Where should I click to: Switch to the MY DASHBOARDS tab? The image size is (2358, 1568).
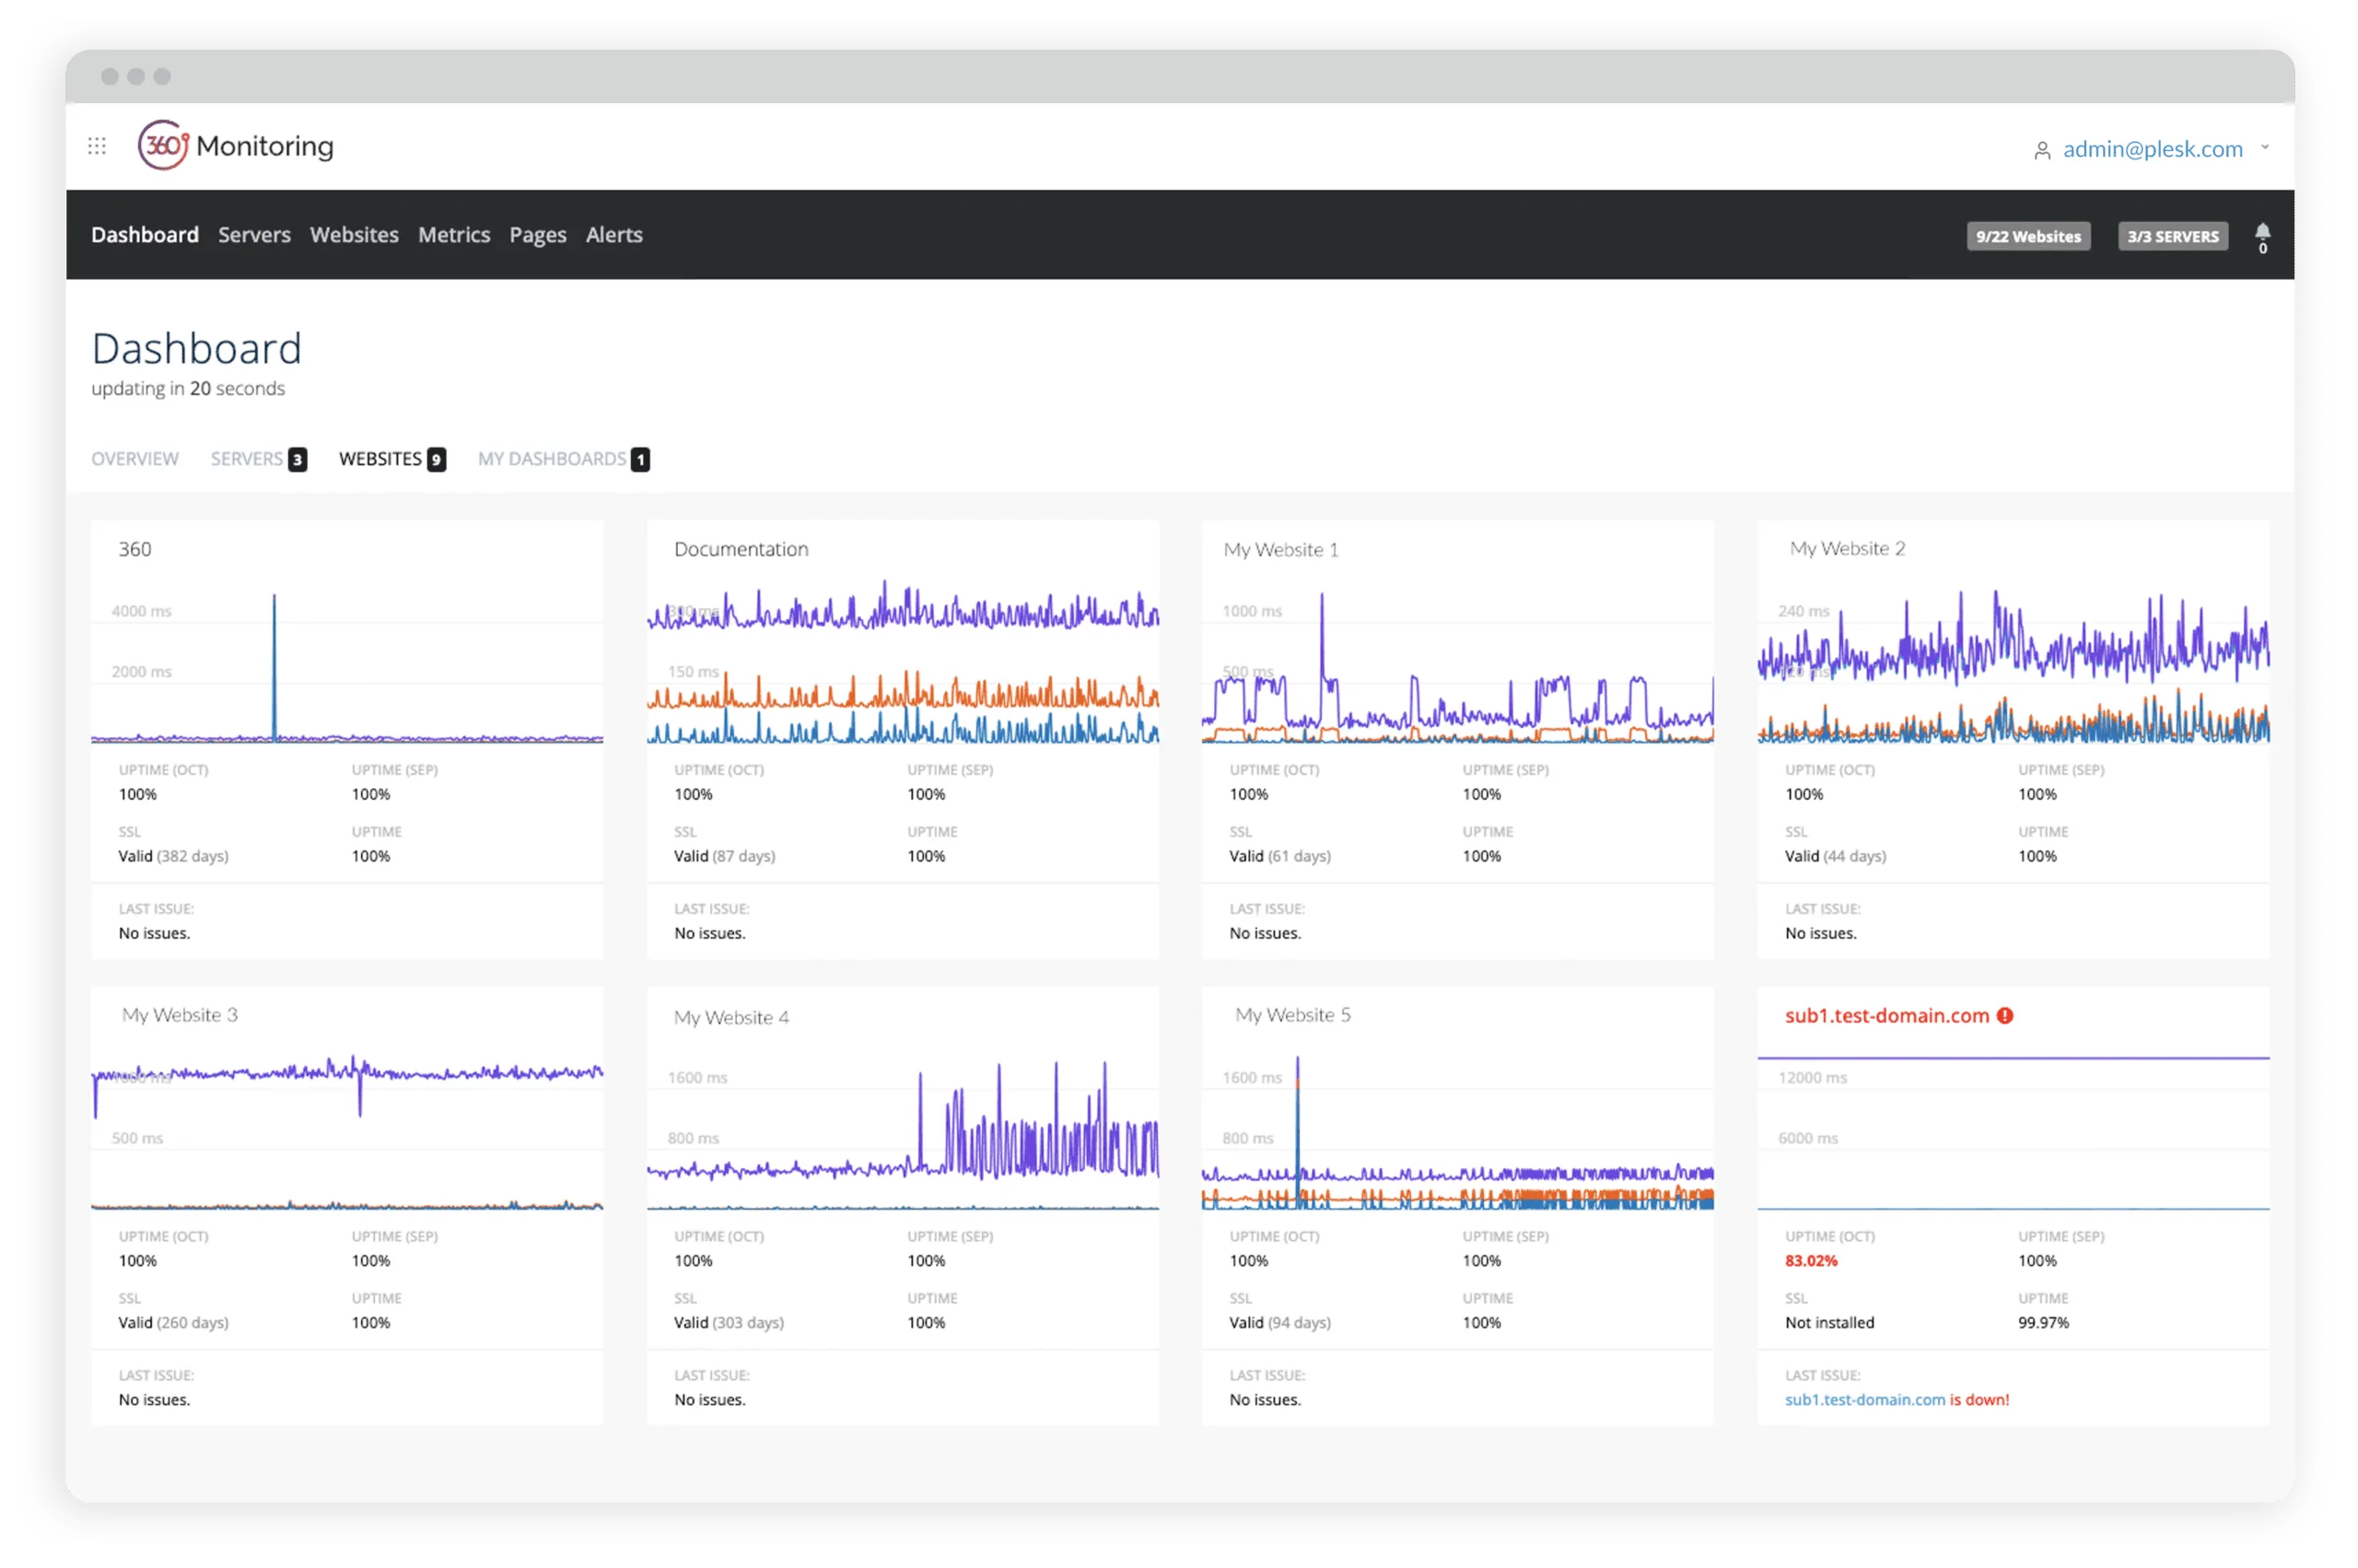(552, 459)
